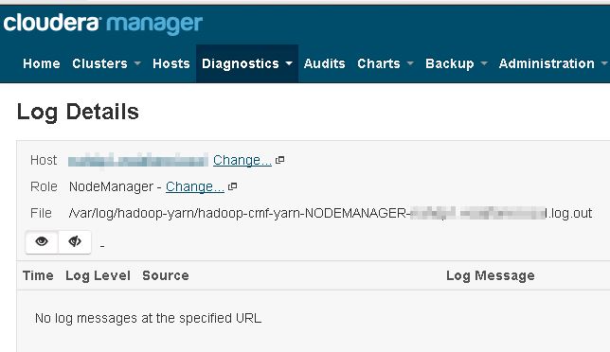Viewport: 610px width, 352px height.
Task: Show log details with the eye icon
Action: (42, 241)
